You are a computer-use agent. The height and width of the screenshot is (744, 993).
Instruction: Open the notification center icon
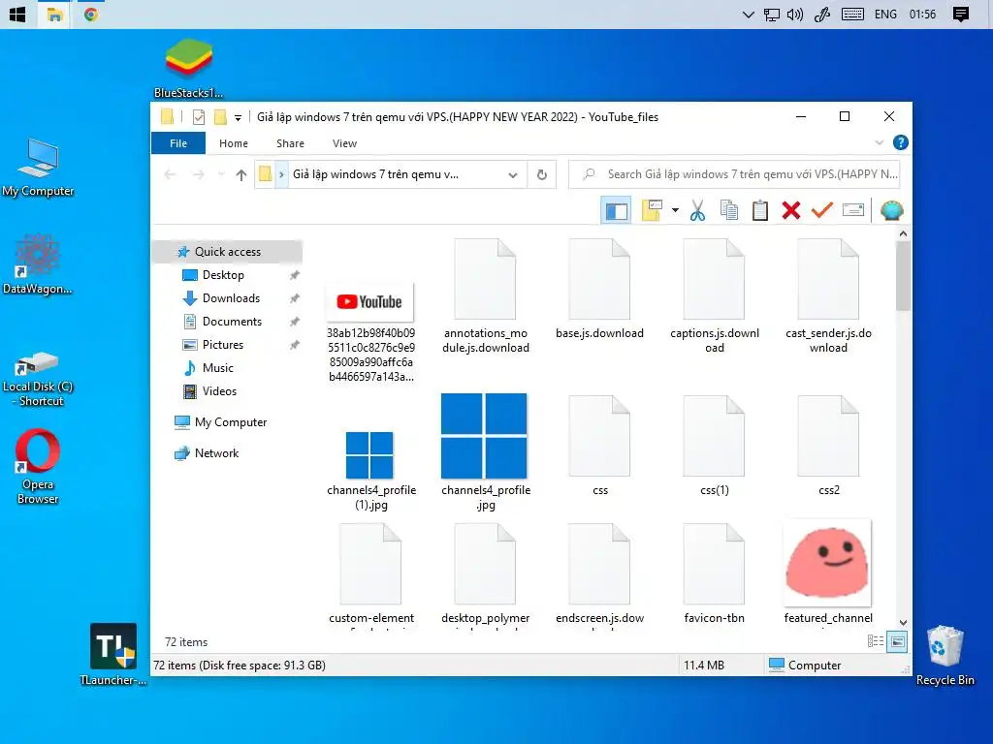click(961, 15)
